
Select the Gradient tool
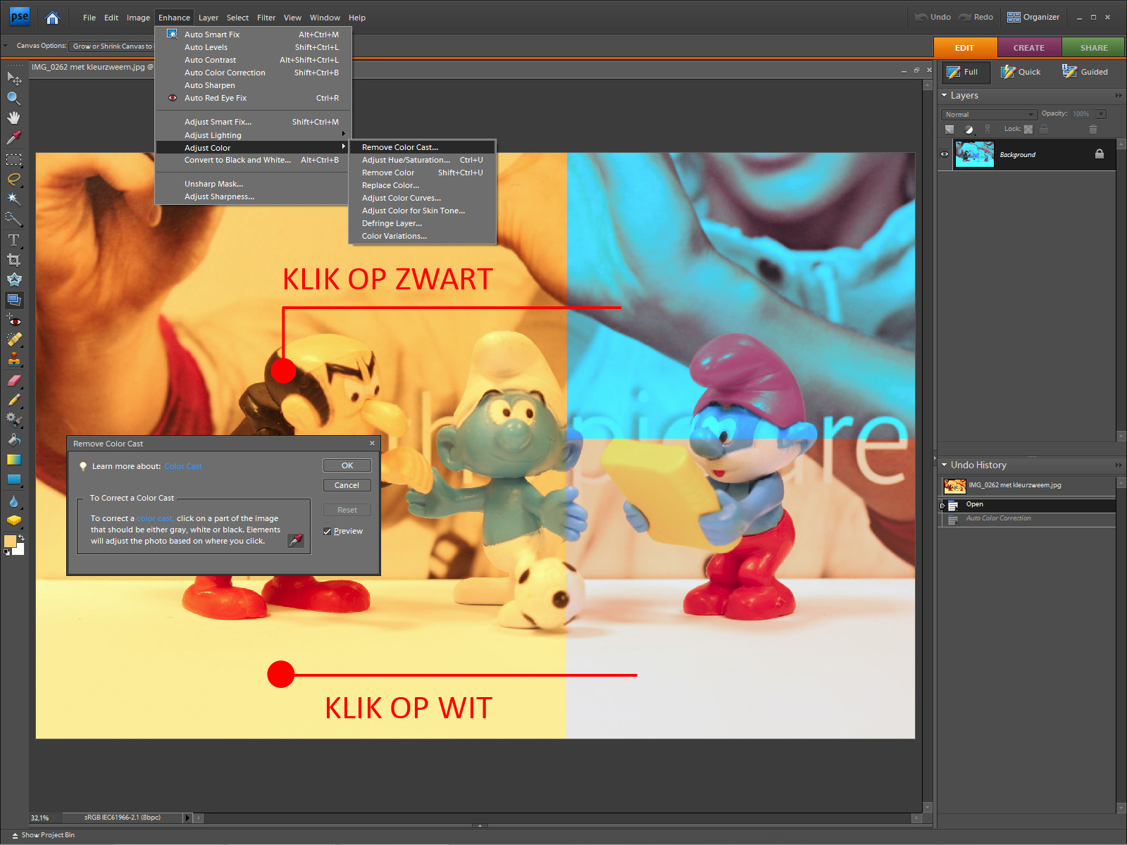[13, 460]
